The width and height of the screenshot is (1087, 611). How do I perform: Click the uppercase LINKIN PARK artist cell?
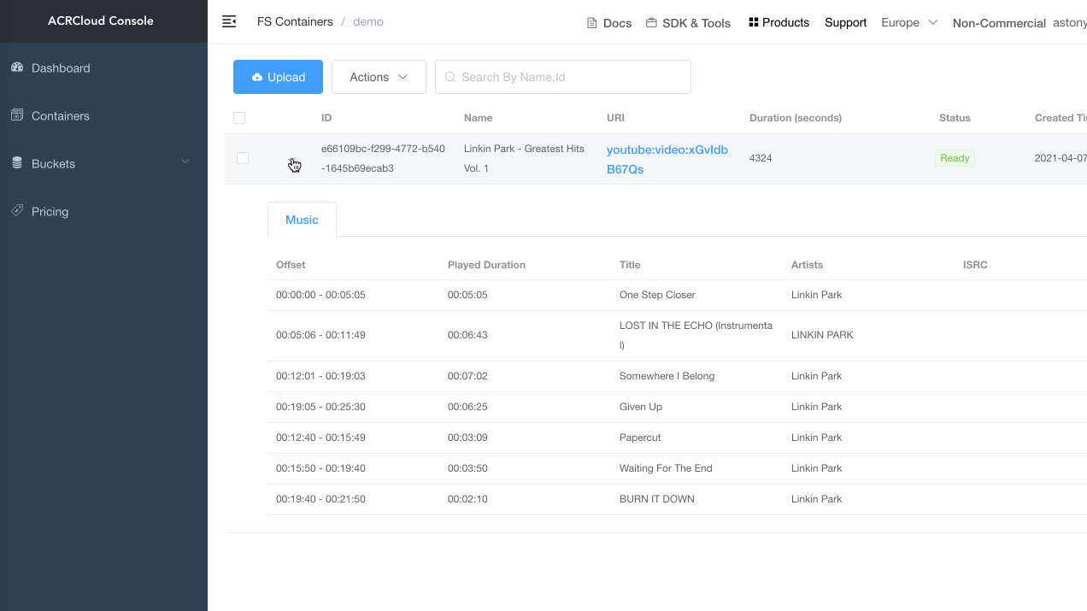[x=822, y=335]
